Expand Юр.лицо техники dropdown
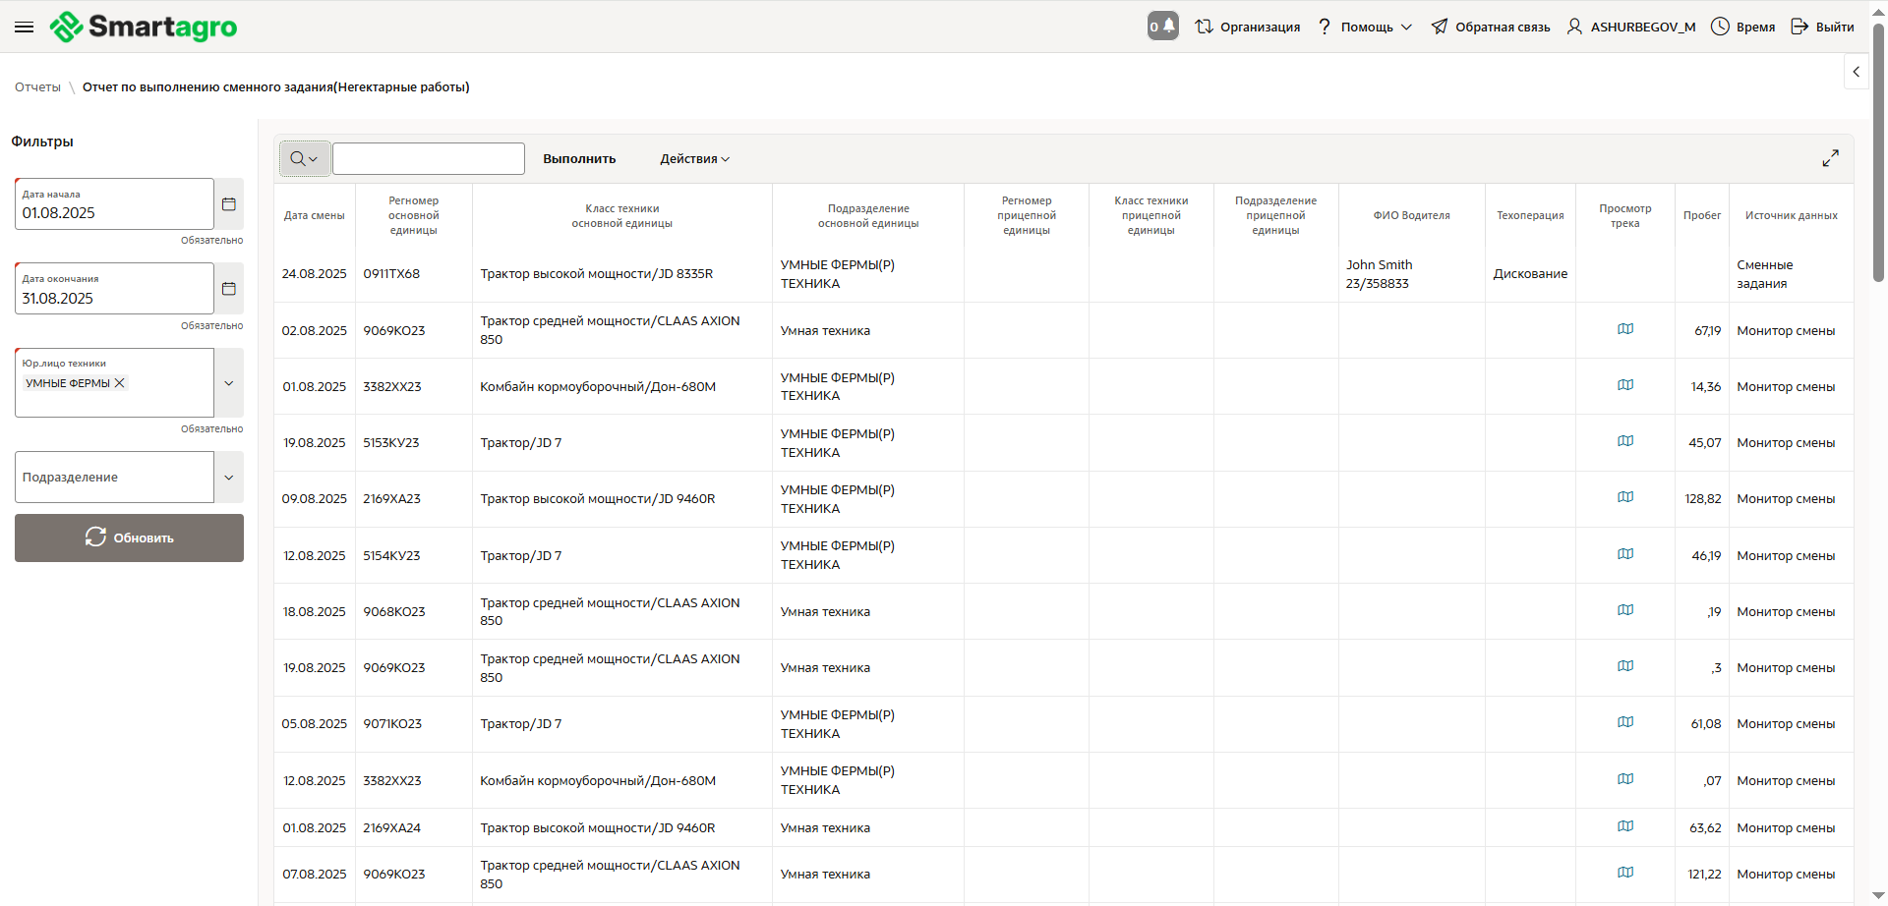1888x906 pixels. (x=229, y=383)
